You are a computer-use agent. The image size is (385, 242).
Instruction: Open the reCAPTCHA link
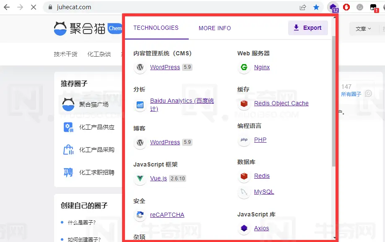pos(167,215)
